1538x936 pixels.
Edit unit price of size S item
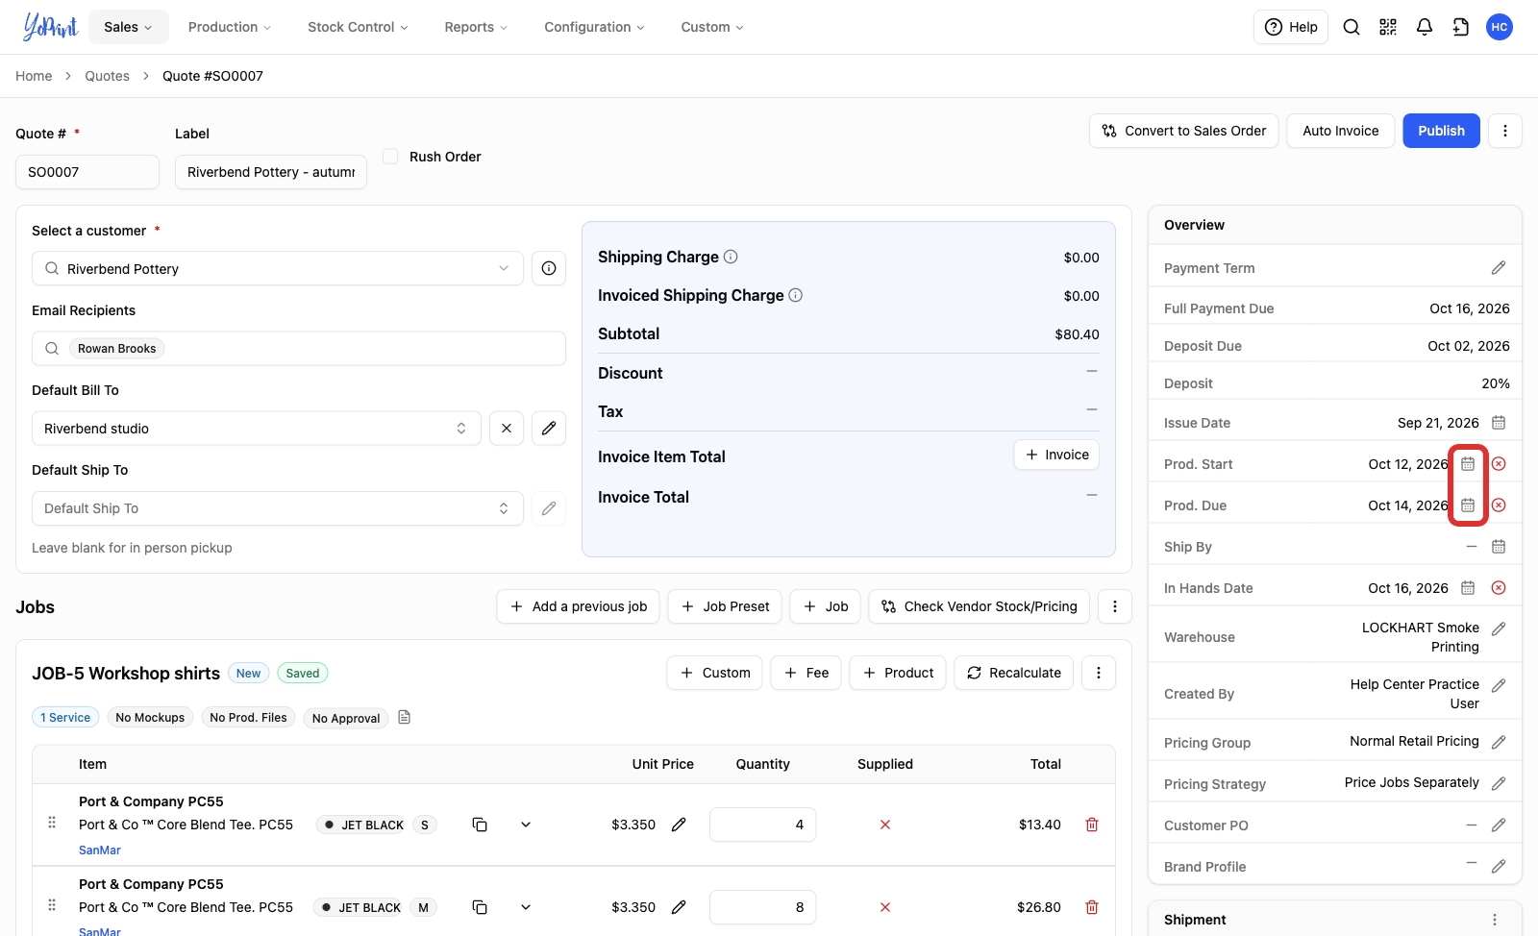[x=679, y=825]
